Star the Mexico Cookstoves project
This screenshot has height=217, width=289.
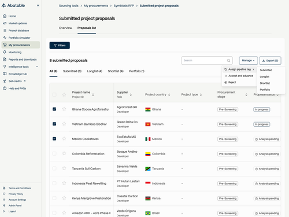[x=64, y=139]
